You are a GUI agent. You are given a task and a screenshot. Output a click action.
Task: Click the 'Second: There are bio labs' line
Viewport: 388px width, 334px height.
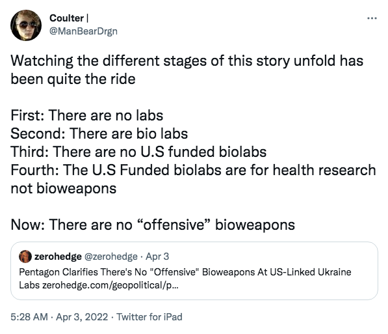pyautogui.click(x=99, y=133)
